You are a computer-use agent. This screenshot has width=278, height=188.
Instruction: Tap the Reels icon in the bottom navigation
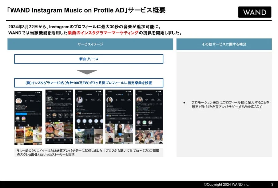[x=65, y=140]
